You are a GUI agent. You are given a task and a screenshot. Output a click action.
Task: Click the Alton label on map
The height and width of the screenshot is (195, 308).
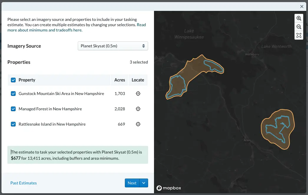click(x=247, y=140)
